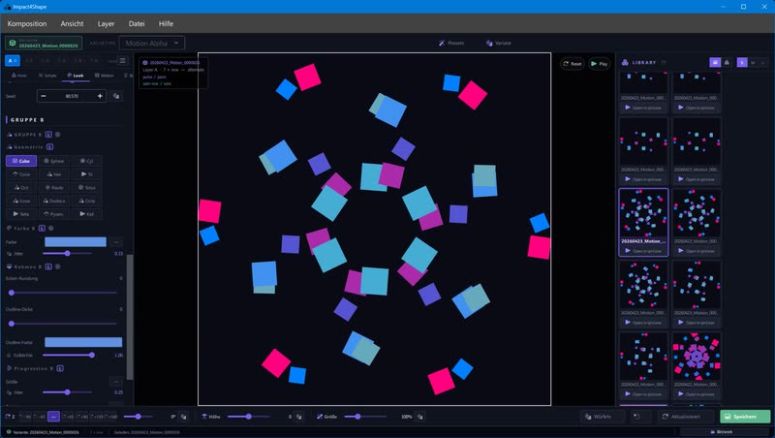Image resolution: width=775 pixels, height=438 pixels.
Task: Open the Komposition menu
Action: tap(27, 23)
